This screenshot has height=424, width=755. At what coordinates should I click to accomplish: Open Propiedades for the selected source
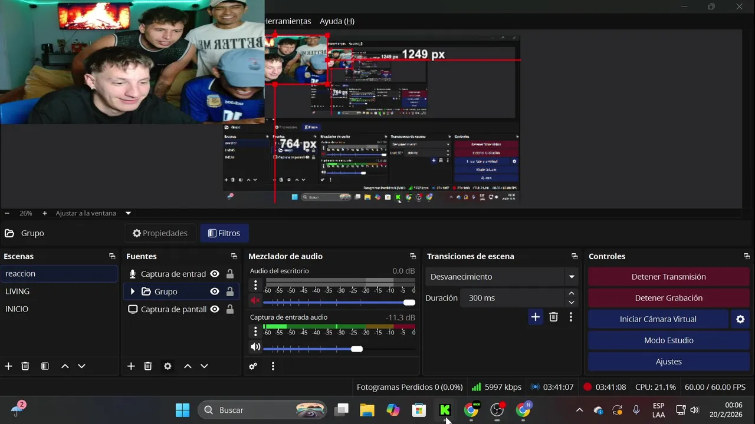point(160,233)
